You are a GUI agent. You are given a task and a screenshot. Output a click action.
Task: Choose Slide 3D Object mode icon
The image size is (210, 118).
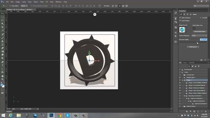pos(123,6)
